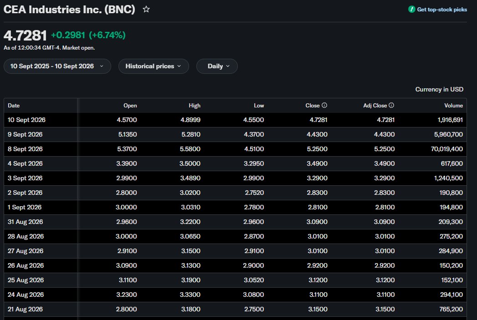This screenshot has height=320, width=477.
Task: Click the volume value 1,240,500
Action: click(448, 178)
